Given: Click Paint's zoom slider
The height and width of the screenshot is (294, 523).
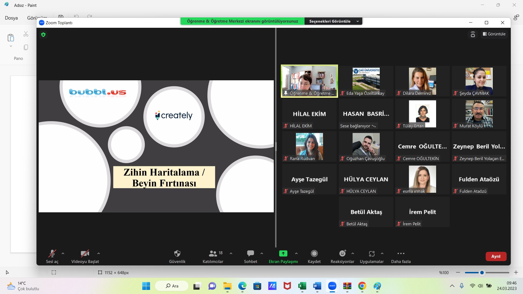Looking at the screenshot, I should coord(487,272).
